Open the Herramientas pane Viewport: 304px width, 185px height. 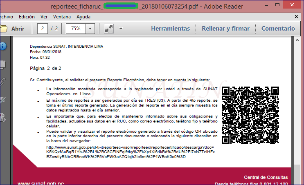point(170,29)
